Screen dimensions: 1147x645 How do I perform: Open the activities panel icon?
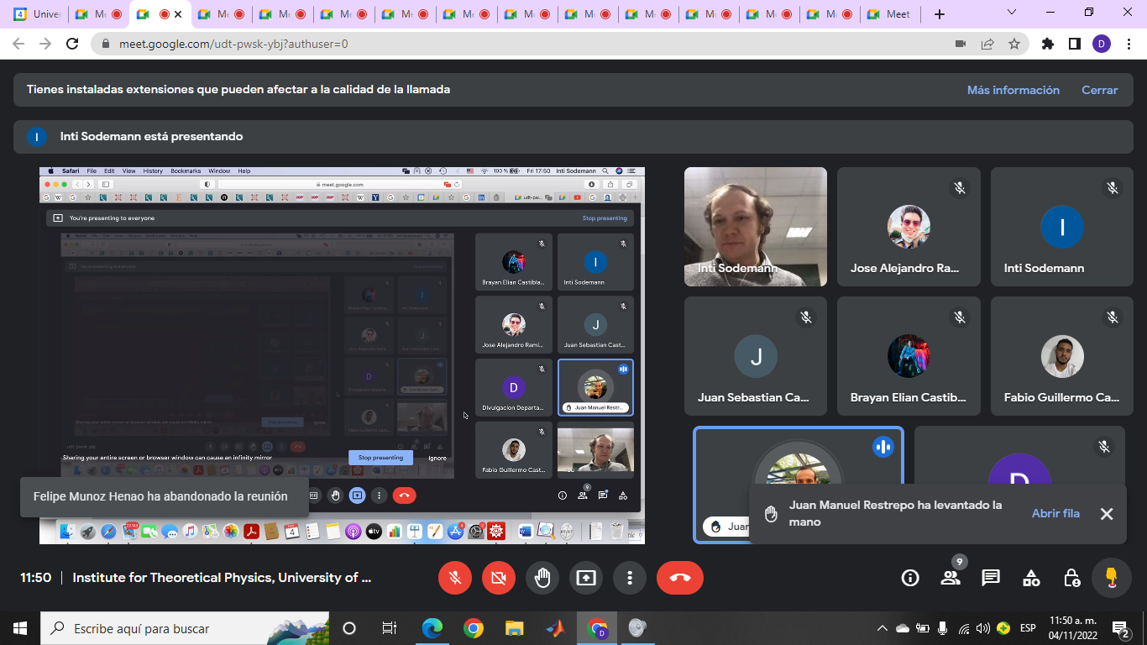(1031, 578)
